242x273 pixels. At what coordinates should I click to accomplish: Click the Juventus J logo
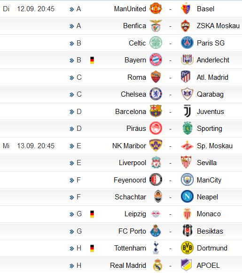coord(187,111)
